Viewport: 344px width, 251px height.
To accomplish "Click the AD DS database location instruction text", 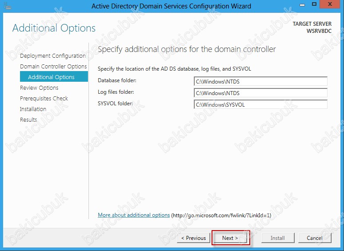I will [174, 69].
